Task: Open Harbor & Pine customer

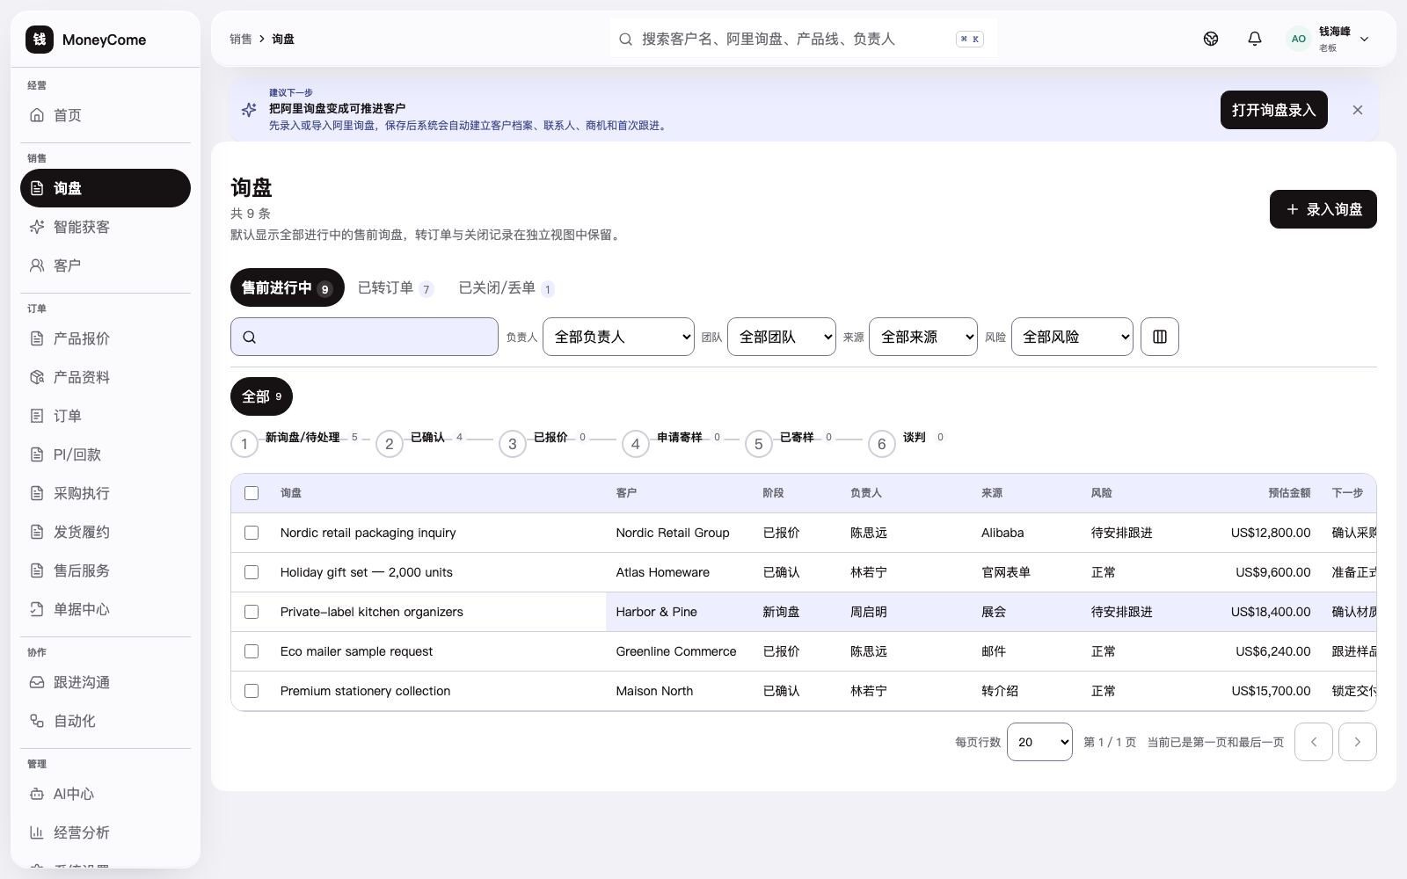Action: point(656,612)
